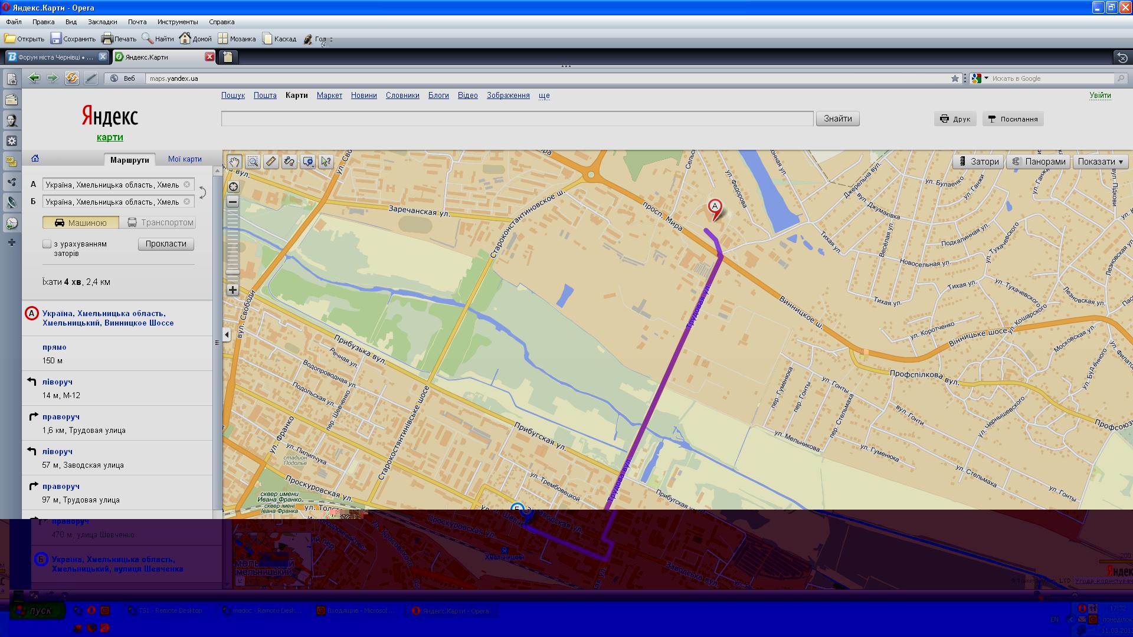Viewport: 1133px width, 637px height.
Task: Click the locate-me compass icon on map
Action: [x=233, y=187]
